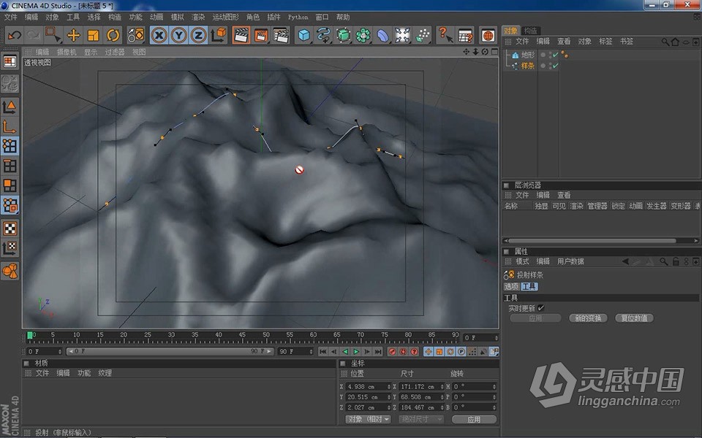Switch to the 工具 tab in attributes

pyautogui.click(x=529, y=286)
